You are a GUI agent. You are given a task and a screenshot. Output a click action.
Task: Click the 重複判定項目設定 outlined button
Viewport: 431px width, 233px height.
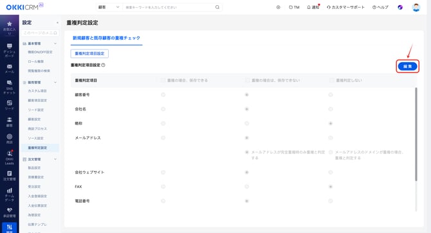89,53
